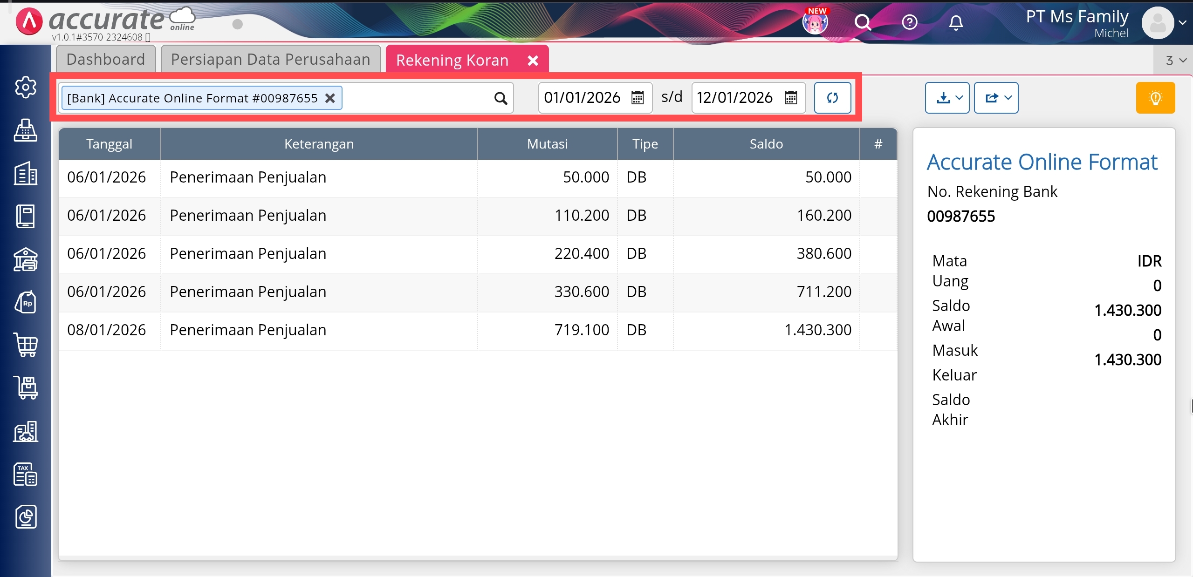1193x577 pixels.
Task: Open the TAX module sidebar icon
Action: click(26, 474)
